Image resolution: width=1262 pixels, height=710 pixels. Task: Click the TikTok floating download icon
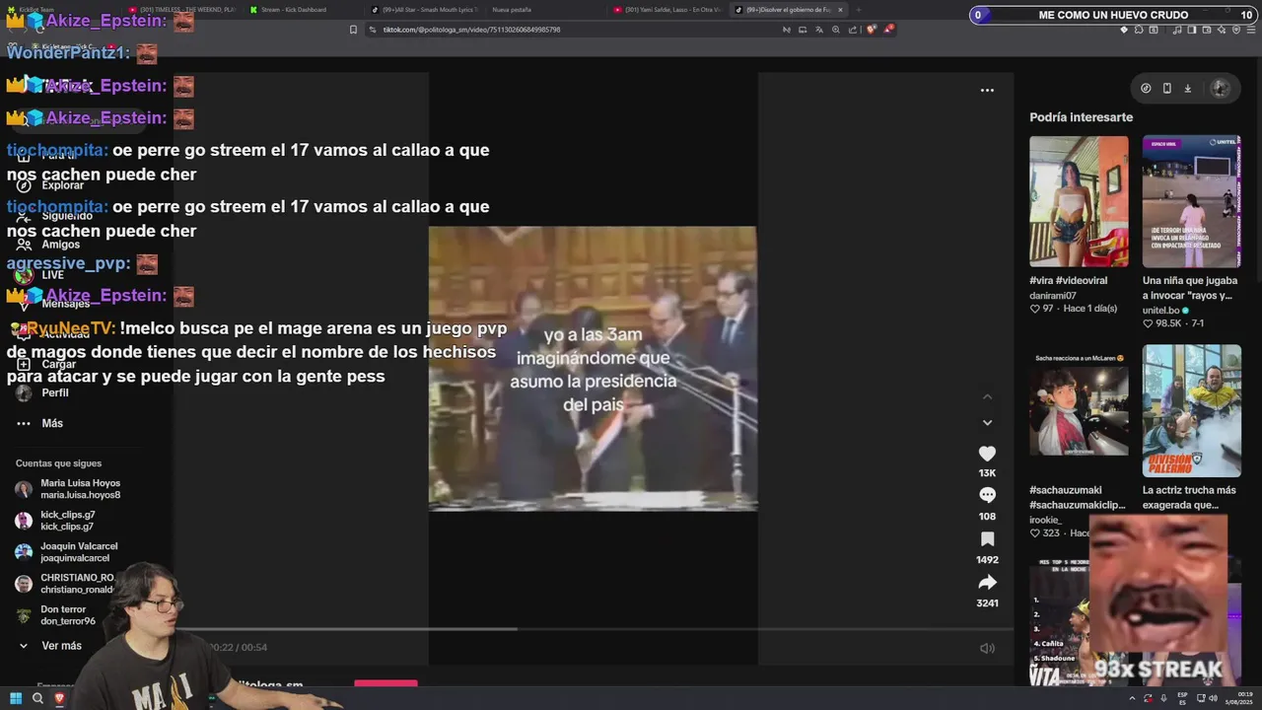(1188, 88)
